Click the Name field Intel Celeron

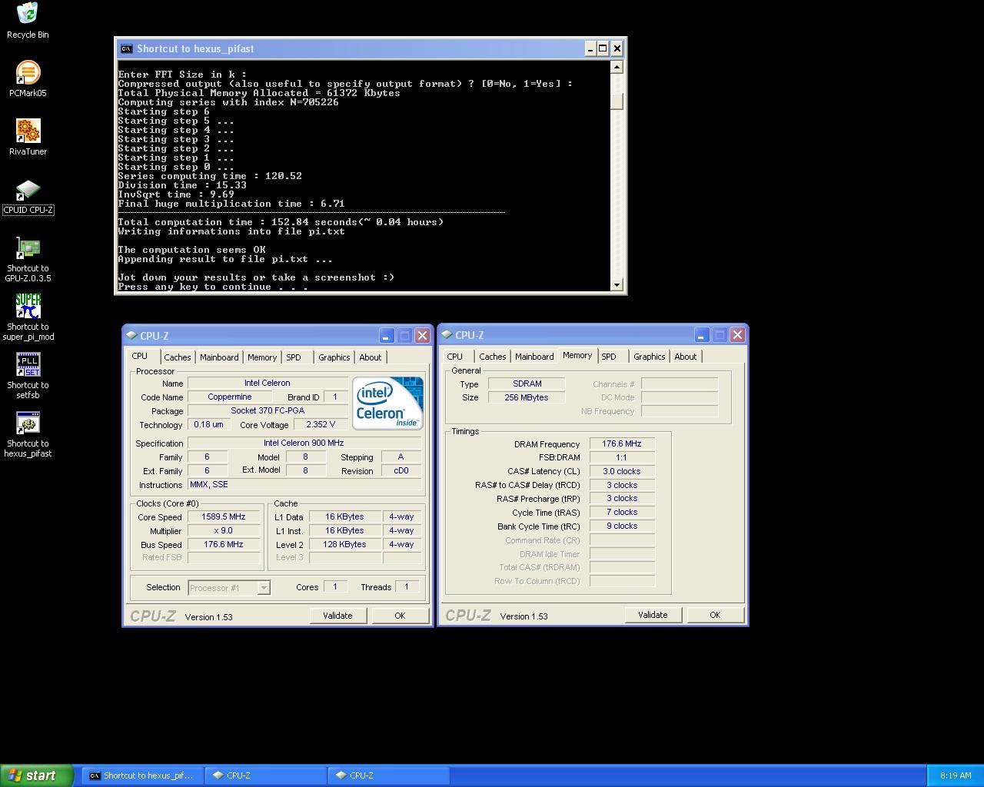click(268, 383)
